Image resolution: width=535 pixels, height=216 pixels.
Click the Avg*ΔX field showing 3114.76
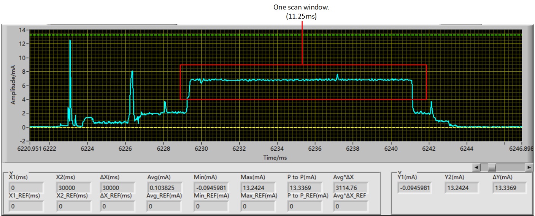pyautogui.click(x=351, y=188)
